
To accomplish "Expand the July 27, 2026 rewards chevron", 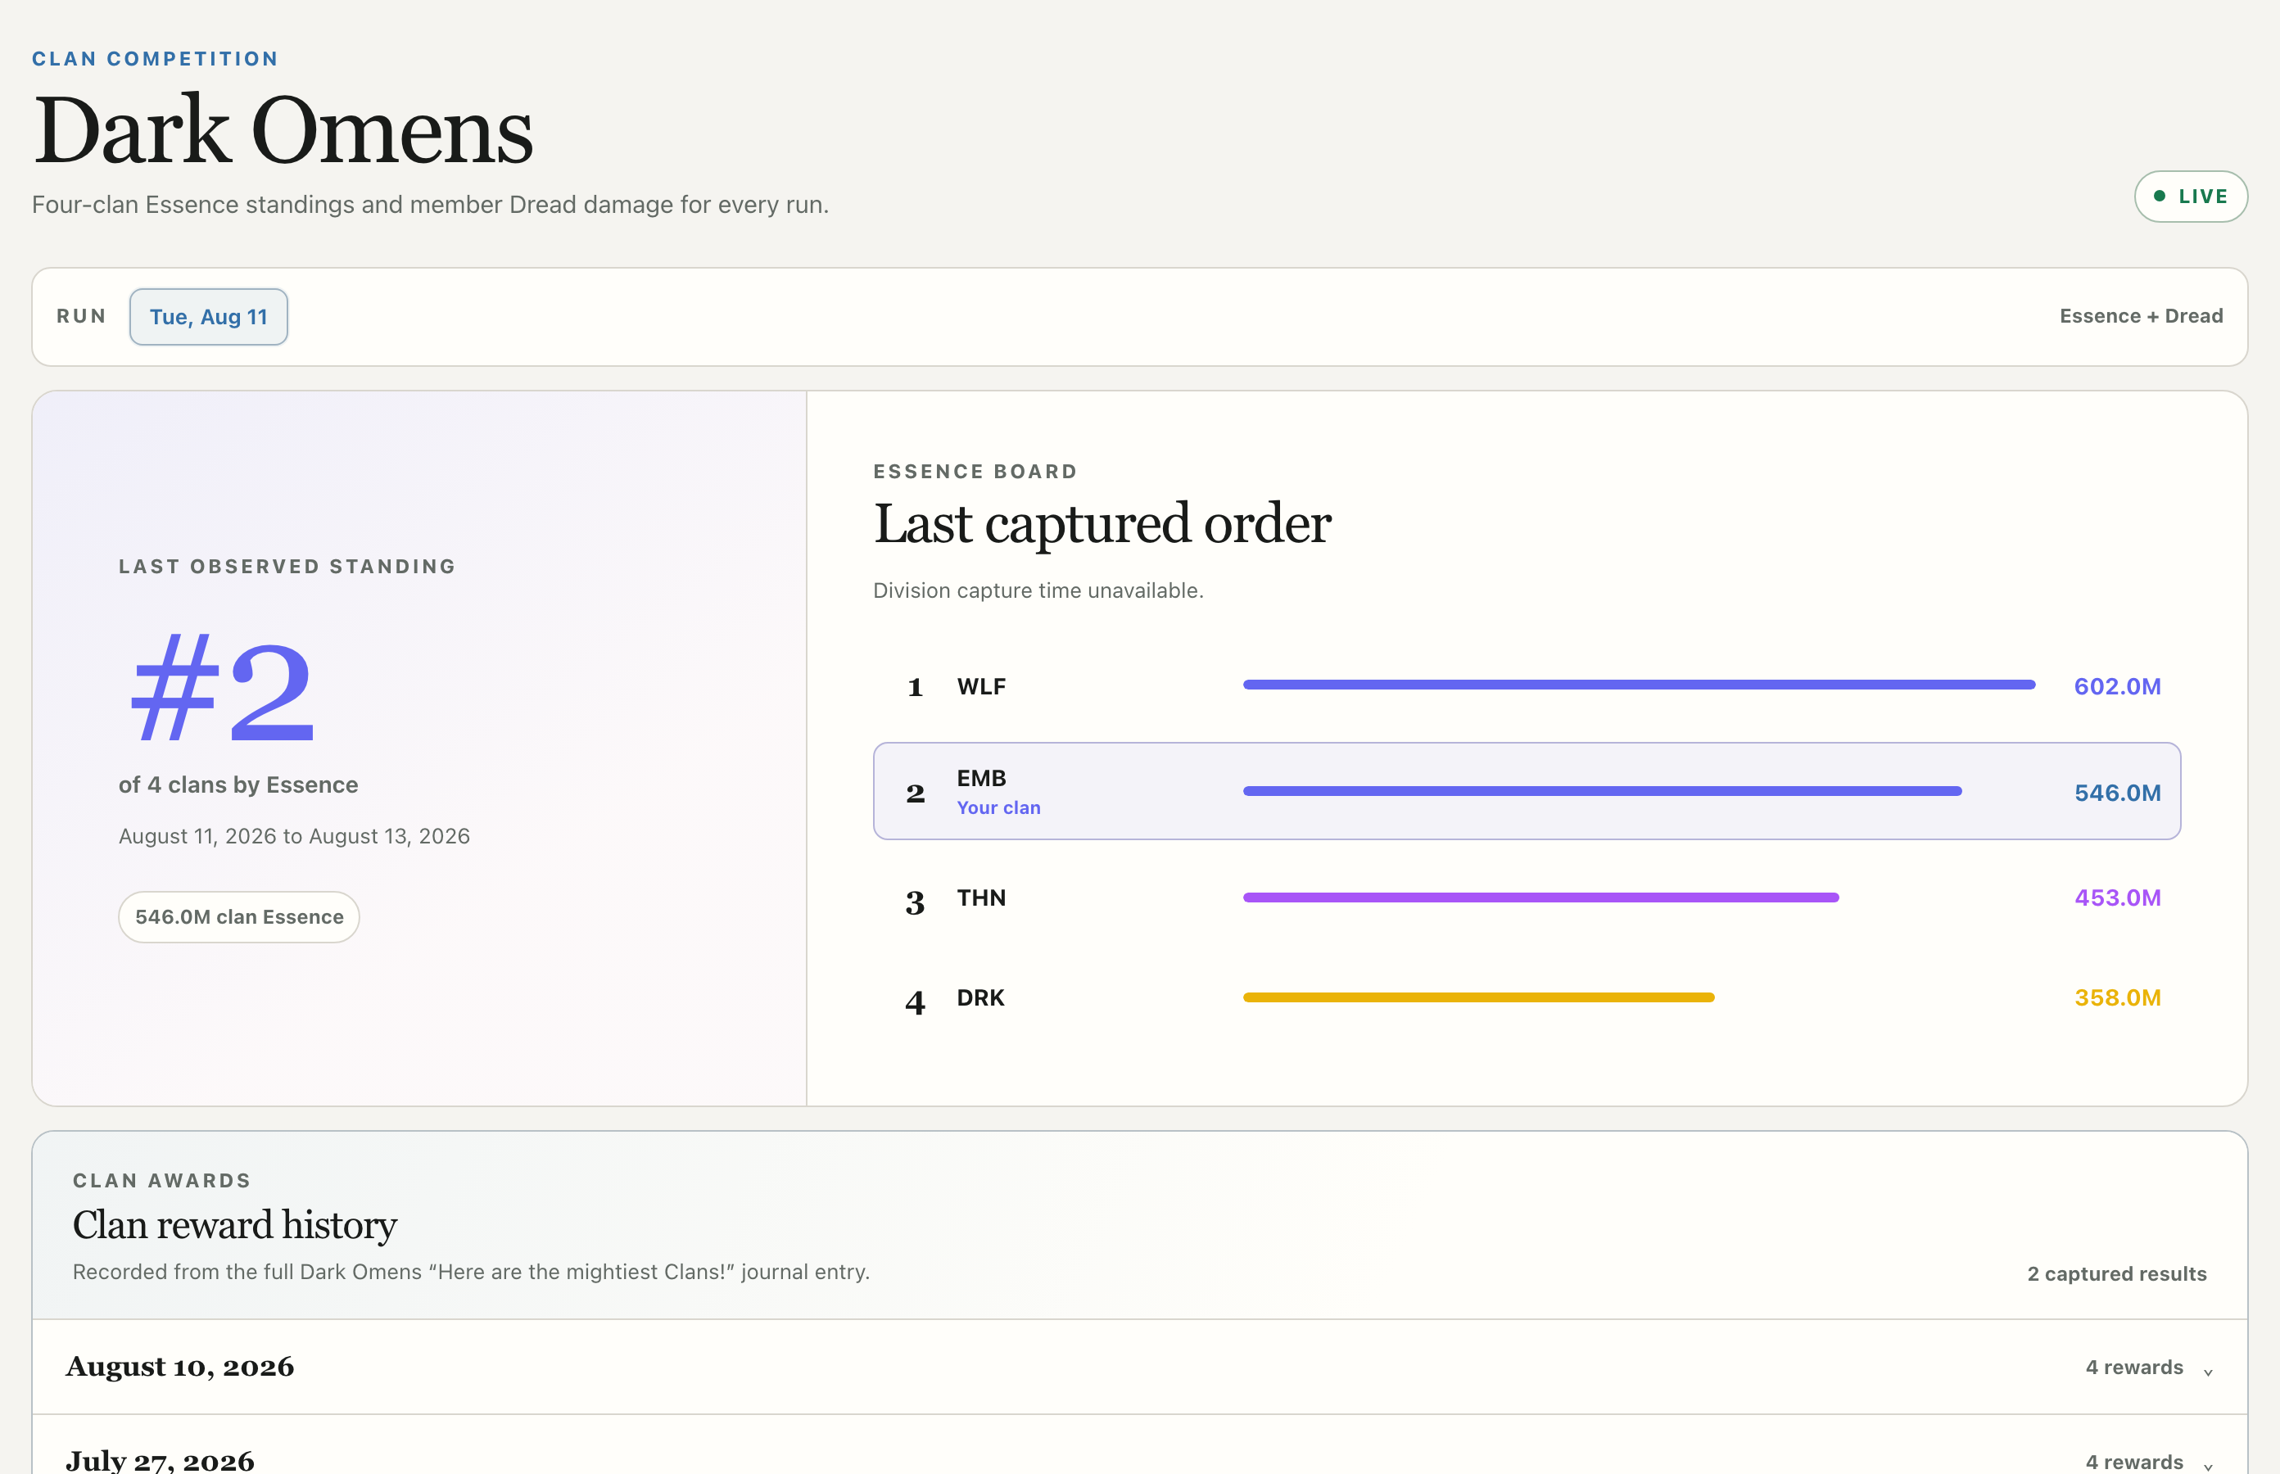I will (x=2207, y=1467).
